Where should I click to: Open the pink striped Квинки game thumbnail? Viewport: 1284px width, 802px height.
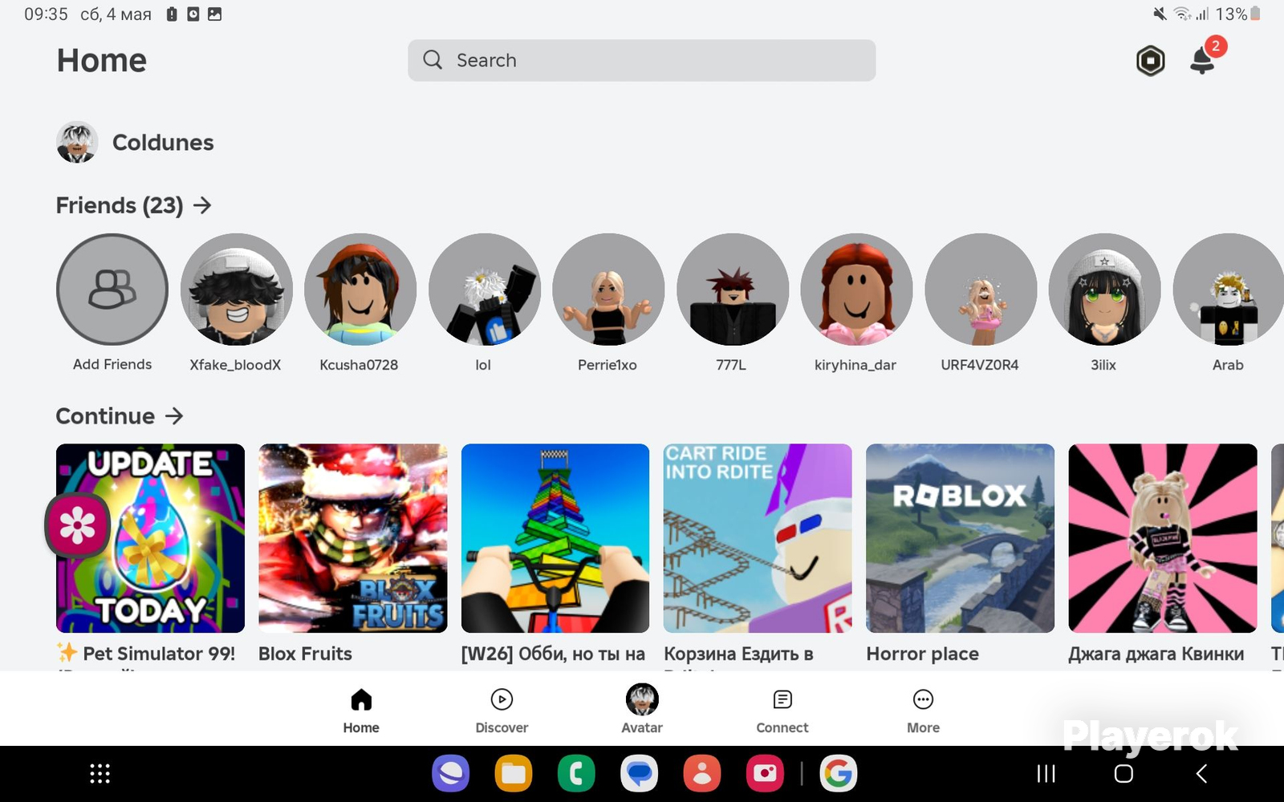pos(1163,538)
